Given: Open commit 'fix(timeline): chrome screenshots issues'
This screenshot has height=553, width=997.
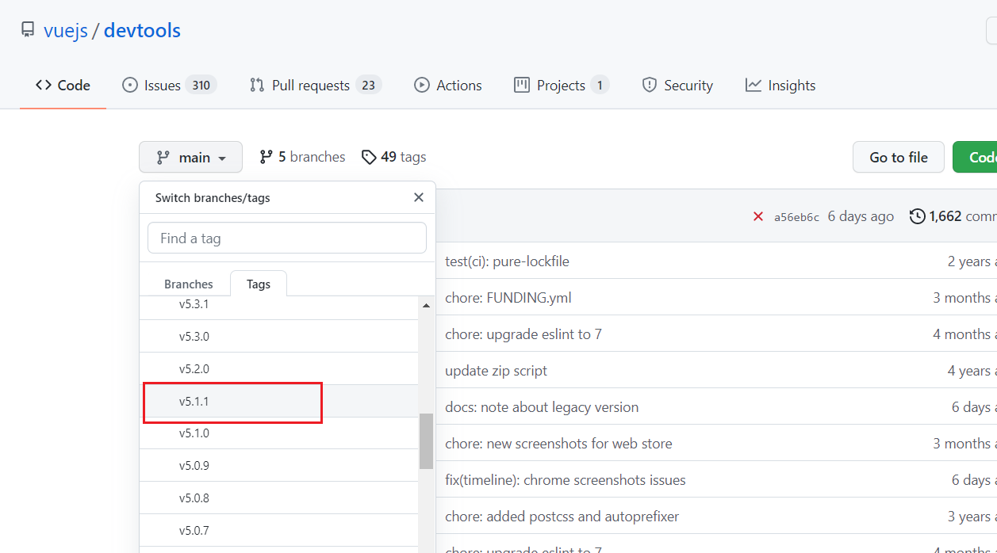Looking at the screenshot, I should pos(566,480).
